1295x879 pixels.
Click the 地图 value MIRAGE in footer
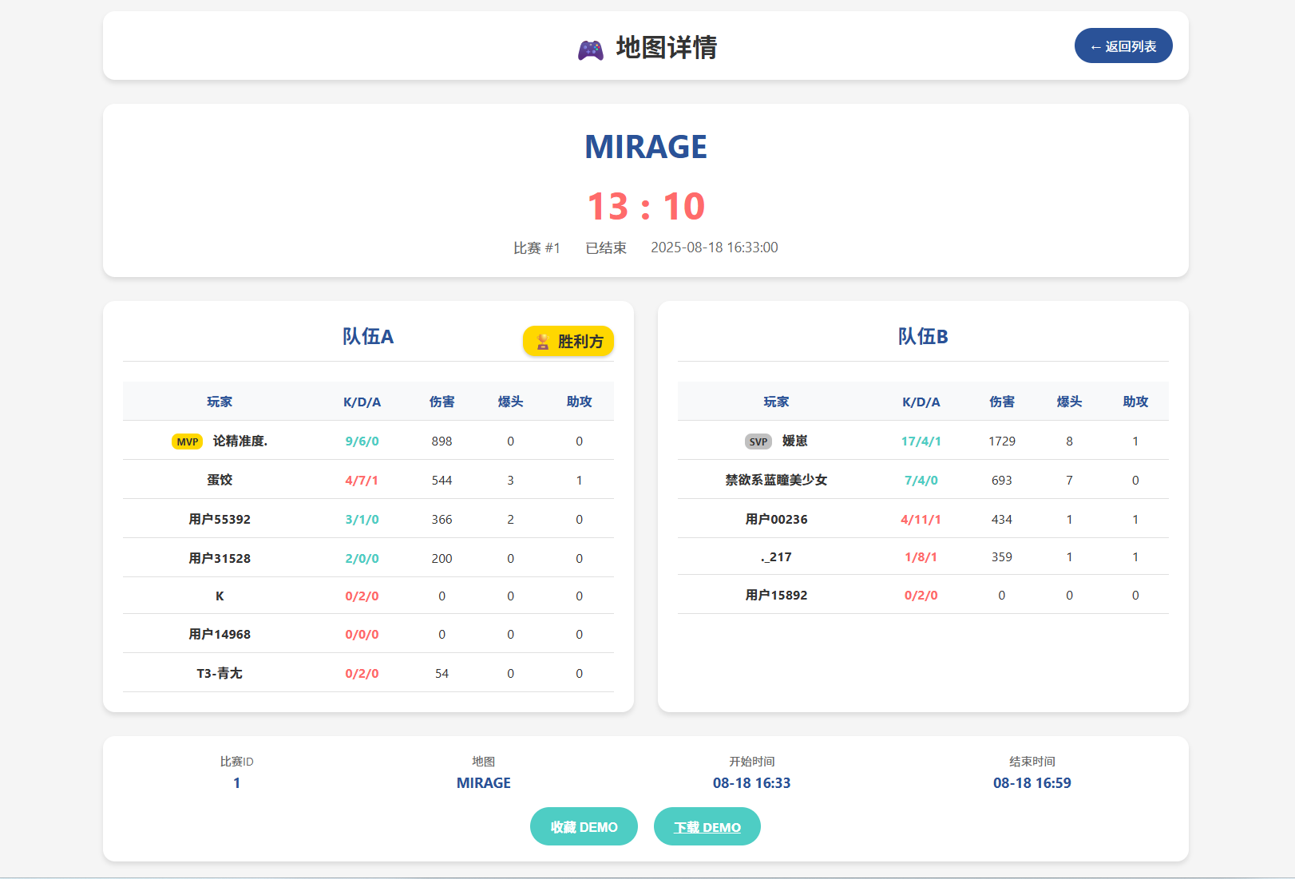[484, 783]
